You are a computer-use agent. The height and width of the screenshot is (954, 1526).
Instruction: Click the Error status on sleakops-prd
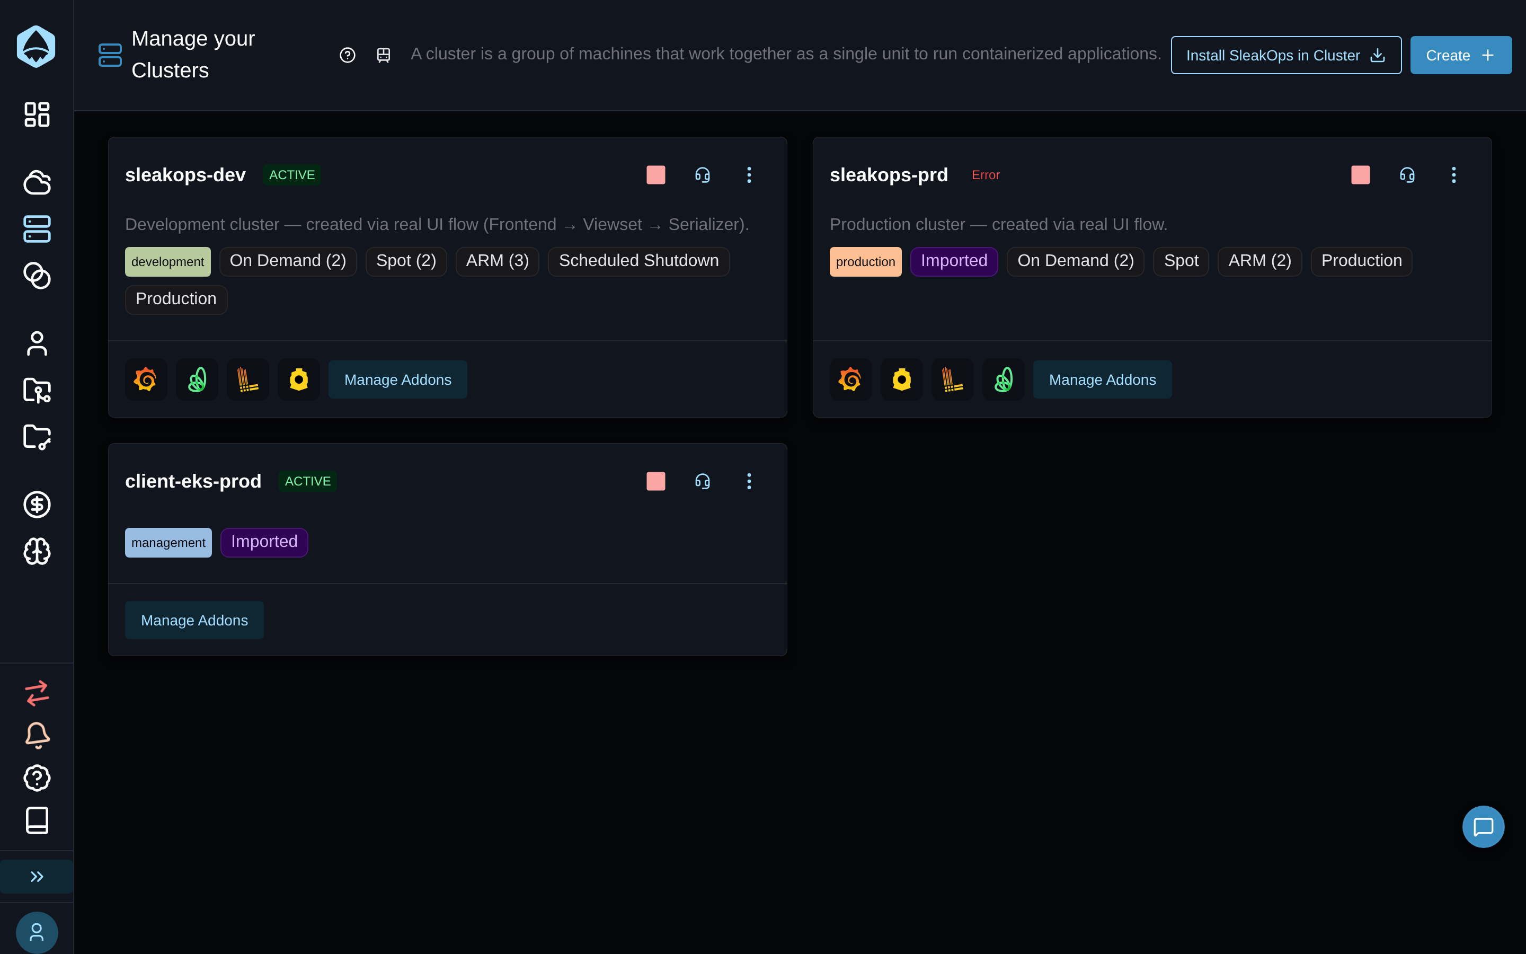pyautogui.click(x=986, y=175)
